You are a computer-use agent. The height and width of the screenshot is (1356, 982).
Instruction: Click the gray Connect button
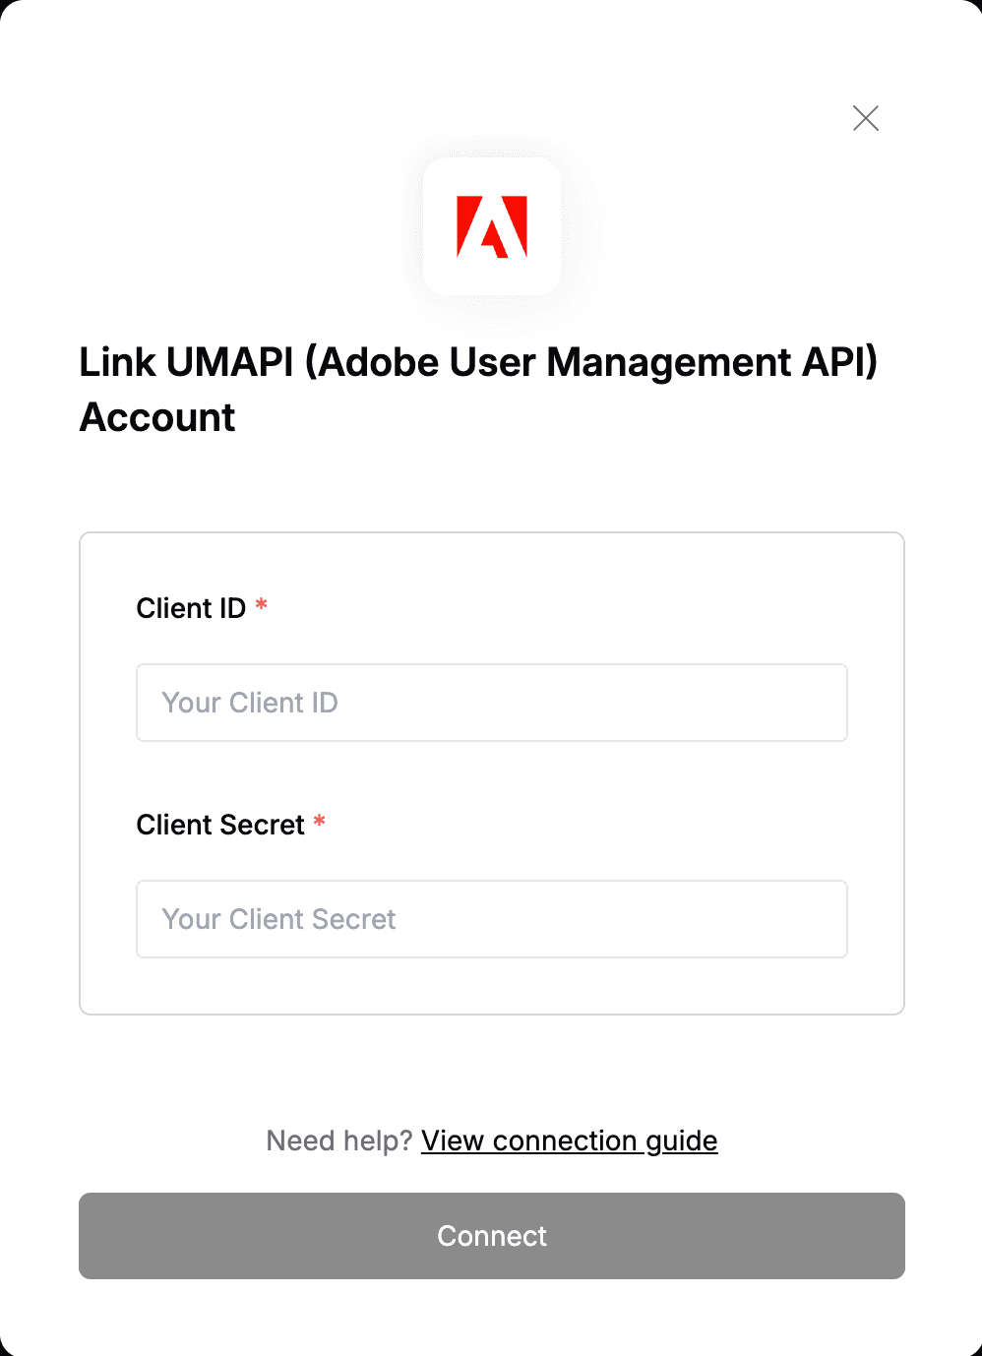click(x=492, y=1236)
